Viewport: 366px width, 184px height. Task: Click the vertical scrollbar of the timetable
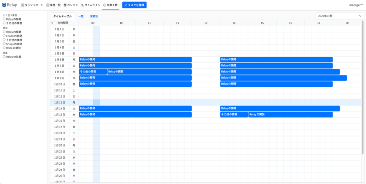point(363,88)
